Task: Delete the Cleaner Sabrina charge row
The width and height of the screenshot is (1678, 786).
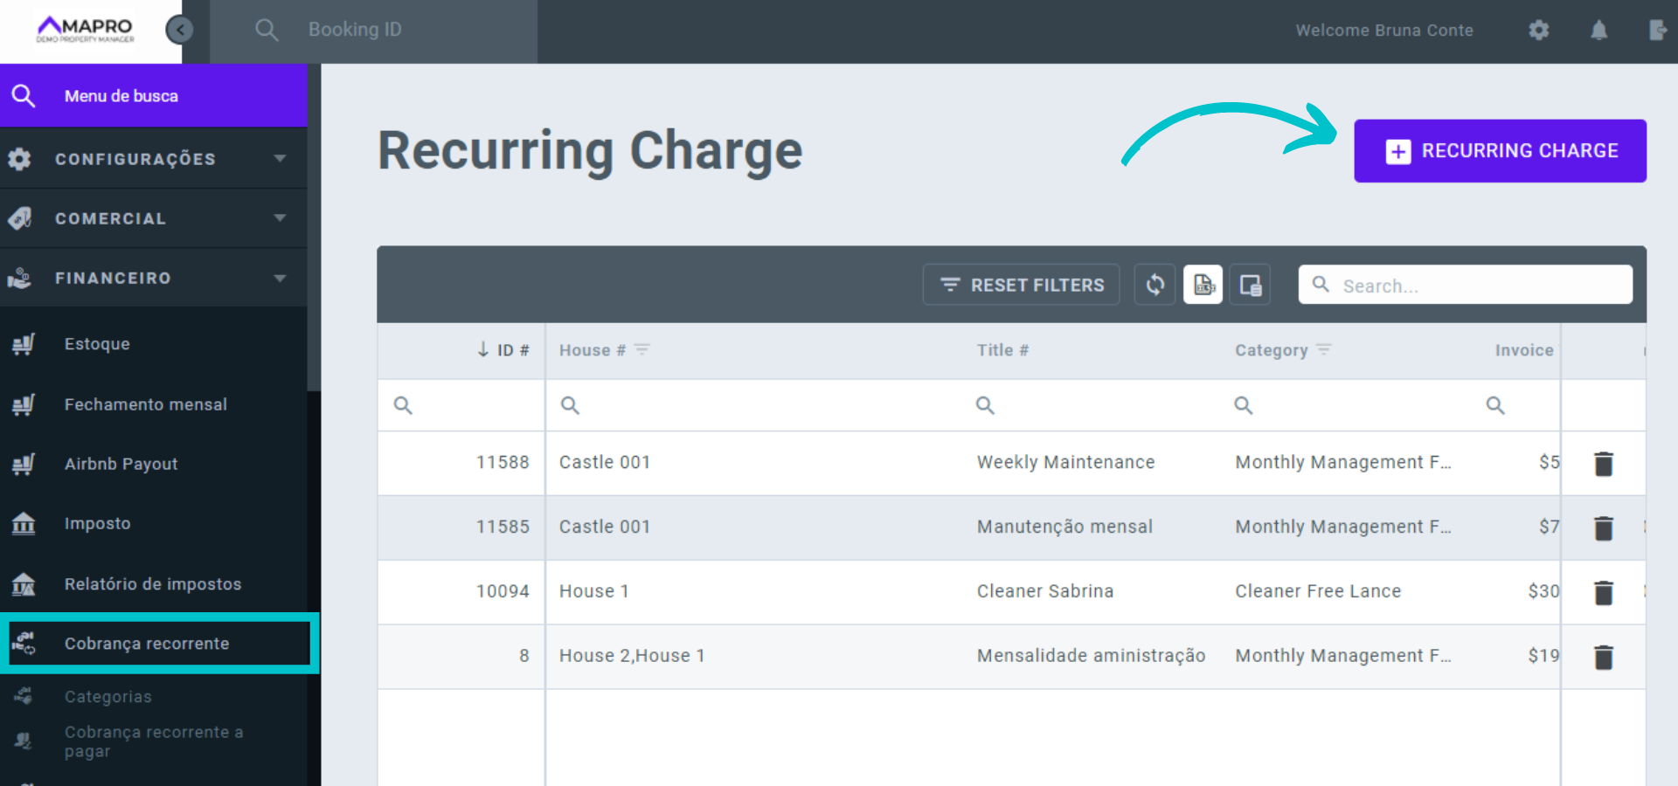Action: pyautogui.click(x=1603, y=593)
